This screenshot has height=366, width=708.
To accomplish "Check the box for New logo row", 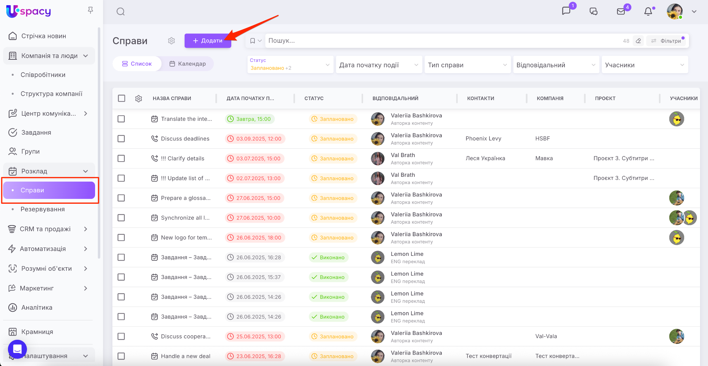I will pyautogui.click(x=121, y=238).
